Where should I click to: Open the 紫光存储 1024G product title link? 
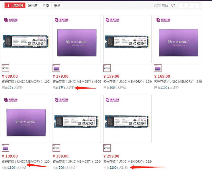click(x=26, y=82)
